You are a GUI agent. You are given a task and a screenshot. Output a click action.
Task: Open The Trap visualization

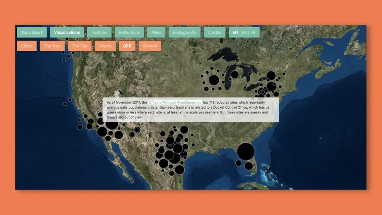(52, 46)
